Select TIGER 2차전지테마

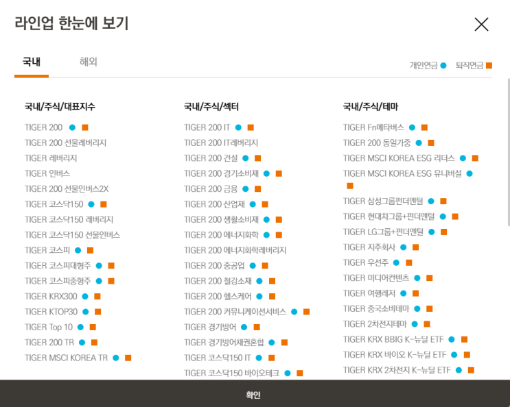click(x=375, y=324)
